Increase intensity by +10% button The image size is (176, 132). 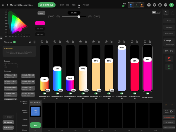[97, 17]
